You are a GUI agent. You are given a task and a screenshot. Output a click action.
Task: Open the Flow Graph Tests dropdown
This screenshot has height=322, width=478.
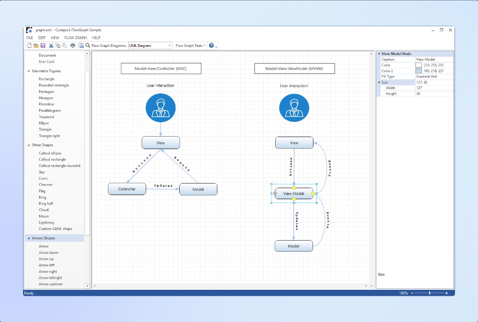190,46
